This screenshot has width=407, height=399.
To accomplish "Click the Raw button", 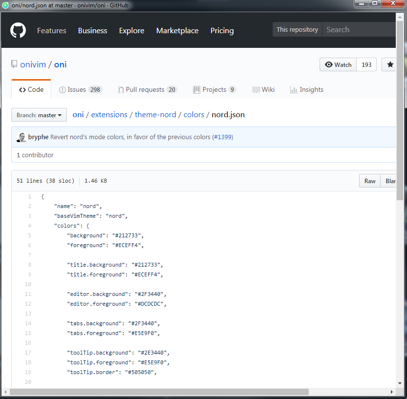I will click(370, 181).
